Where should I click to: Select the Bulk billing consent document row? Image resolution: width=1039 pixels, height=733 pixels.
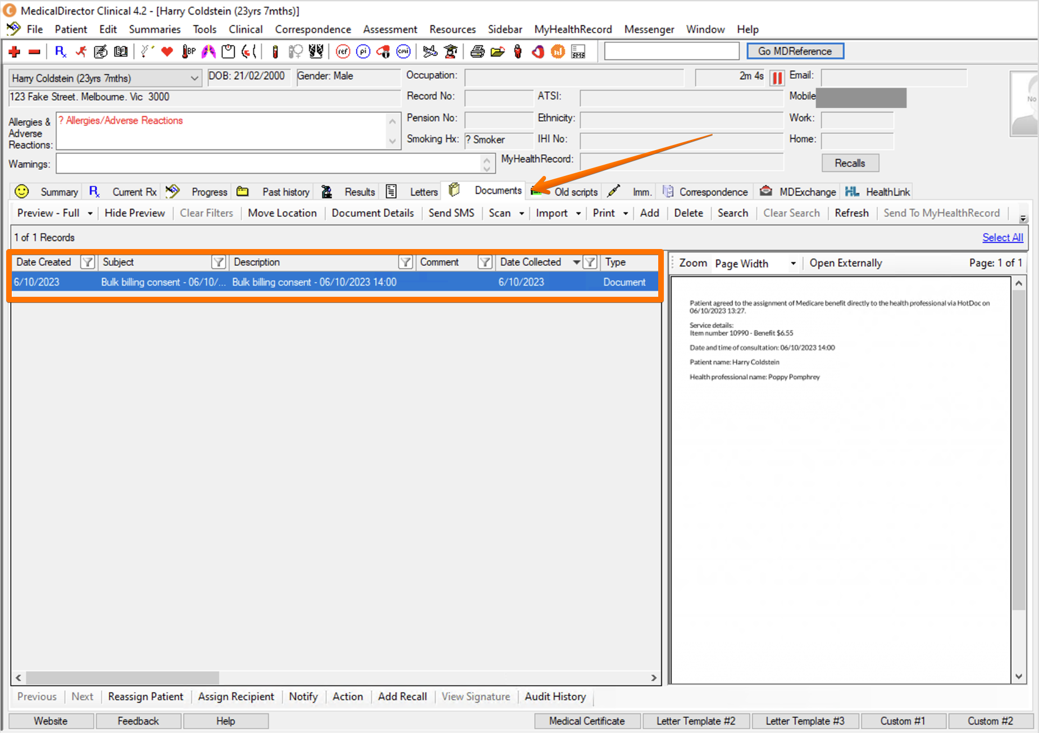[335, 282]
